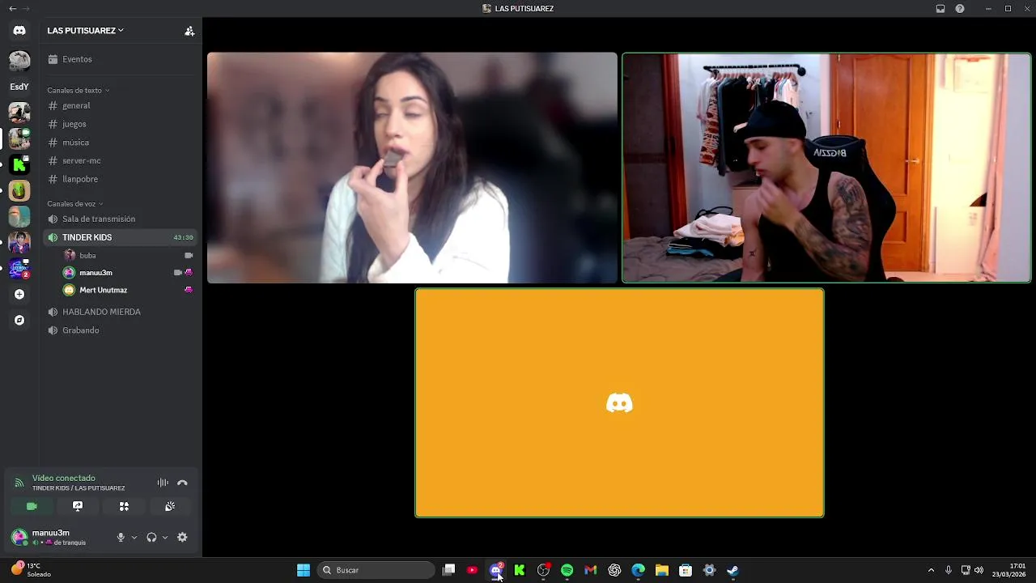This screenshot has height=583, width=1036.
Task: Join the Sala de transmisión voice channel
Action: pos(121,219)
